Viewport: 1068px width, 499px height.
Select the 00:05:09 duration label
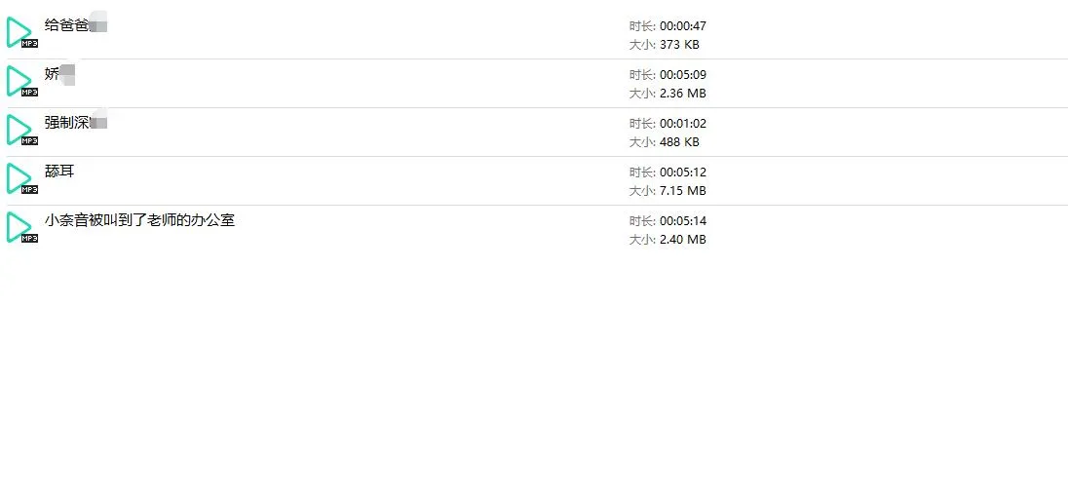[682, 75]
